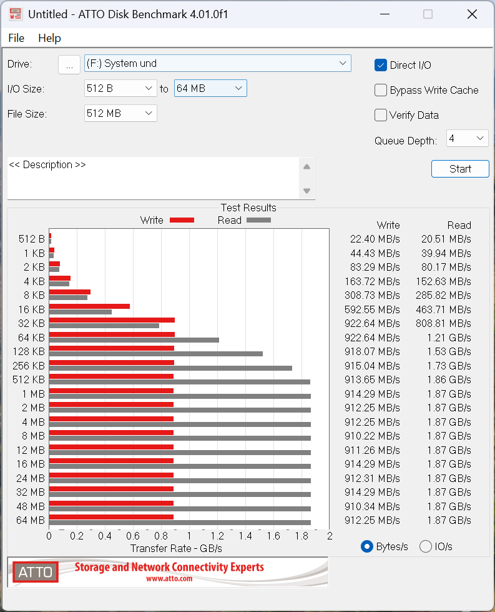This screenshot has width=495, height=612.
Task: Select the Bytes/s radio button
Action: click(x=367, y=546)
